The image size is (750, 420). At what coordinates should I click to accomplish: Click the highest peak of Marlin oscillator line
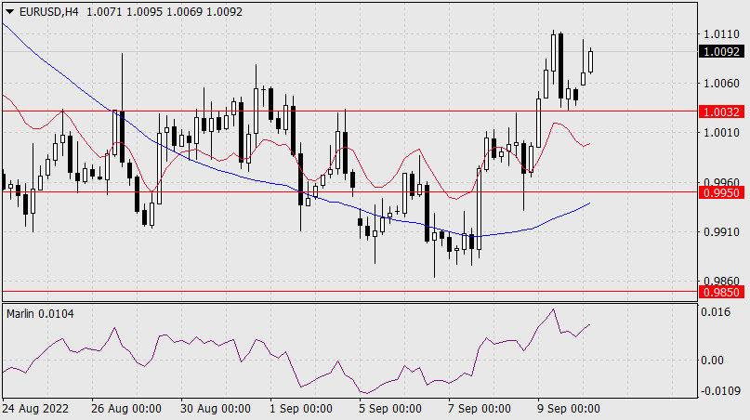pyautogui.click(x=553, y=309)
